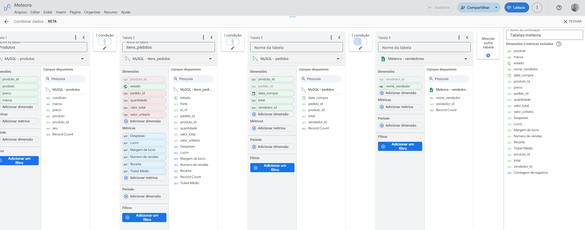This screenshot has height=230, width=585.
Task: Click the Looker Studio logo icon
Action: (x=7, y=7)
